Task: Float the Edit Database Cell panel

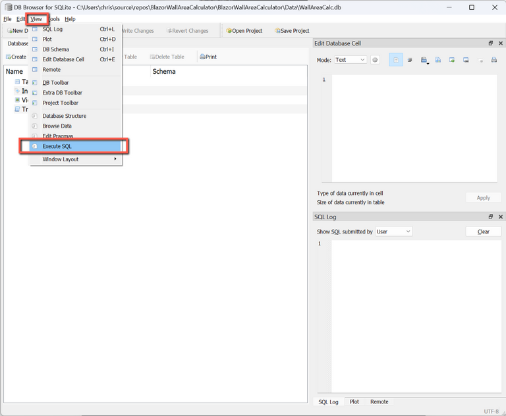Action: [x=490, y=43]
